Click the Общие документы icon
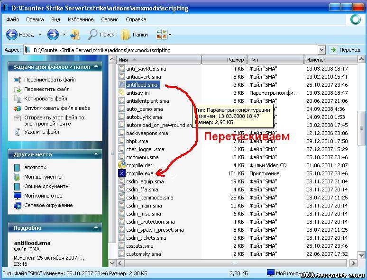 [17, 187]
